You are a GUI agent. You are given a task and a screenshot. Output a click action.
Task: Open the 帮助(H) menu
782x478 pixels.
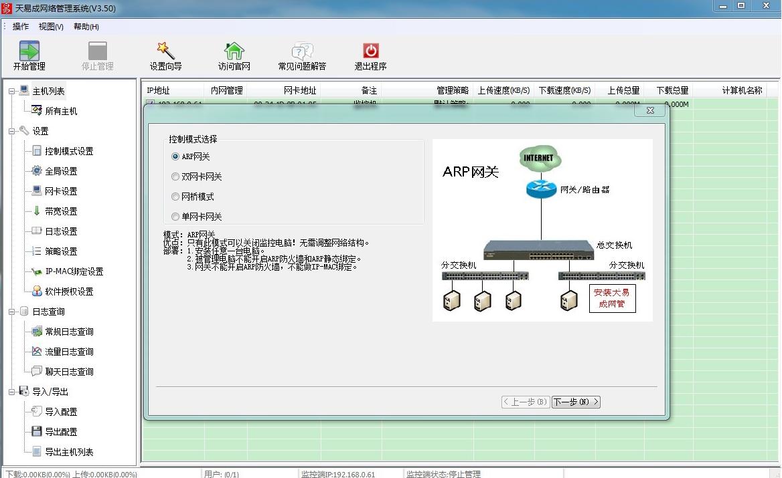click(x=86, y=26)
